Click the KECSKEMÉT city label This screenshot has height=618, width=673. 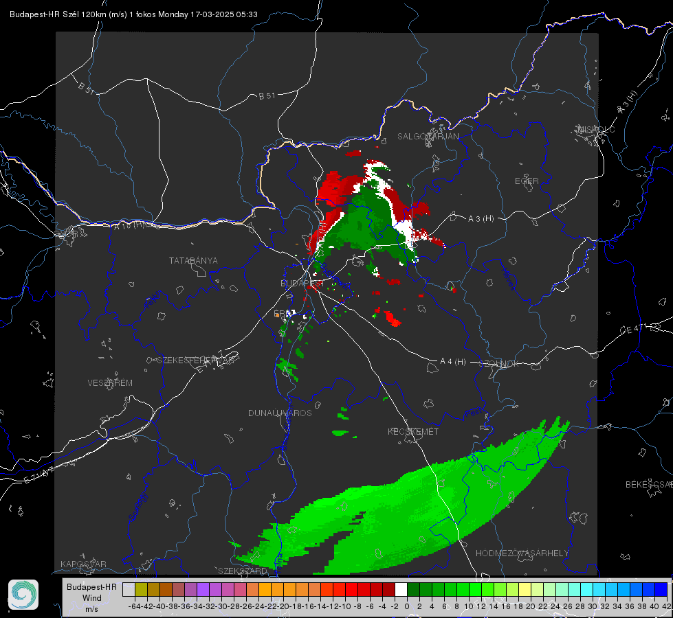coord(413,432)
